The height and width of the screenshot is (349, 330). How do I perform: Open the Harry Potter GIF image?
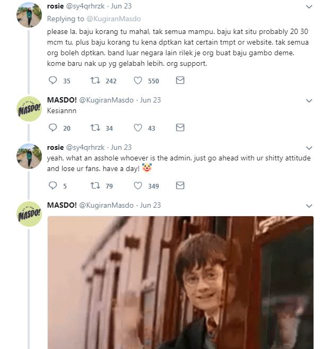[180, 282]
